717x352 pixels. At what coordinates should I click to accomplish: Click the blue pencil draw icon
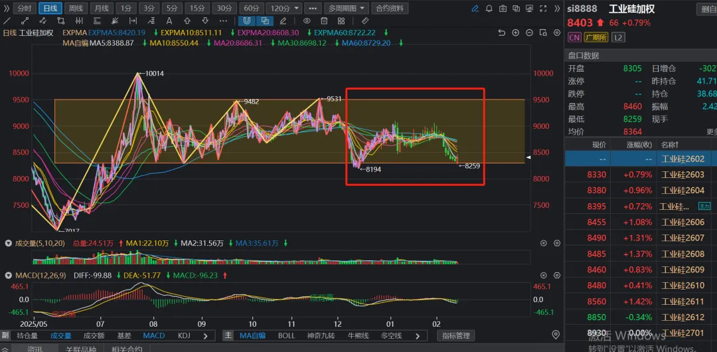click(475, 8)
